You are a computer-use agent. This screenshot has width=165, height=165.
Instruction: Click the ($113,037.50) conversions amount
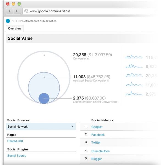pos(100,55)
